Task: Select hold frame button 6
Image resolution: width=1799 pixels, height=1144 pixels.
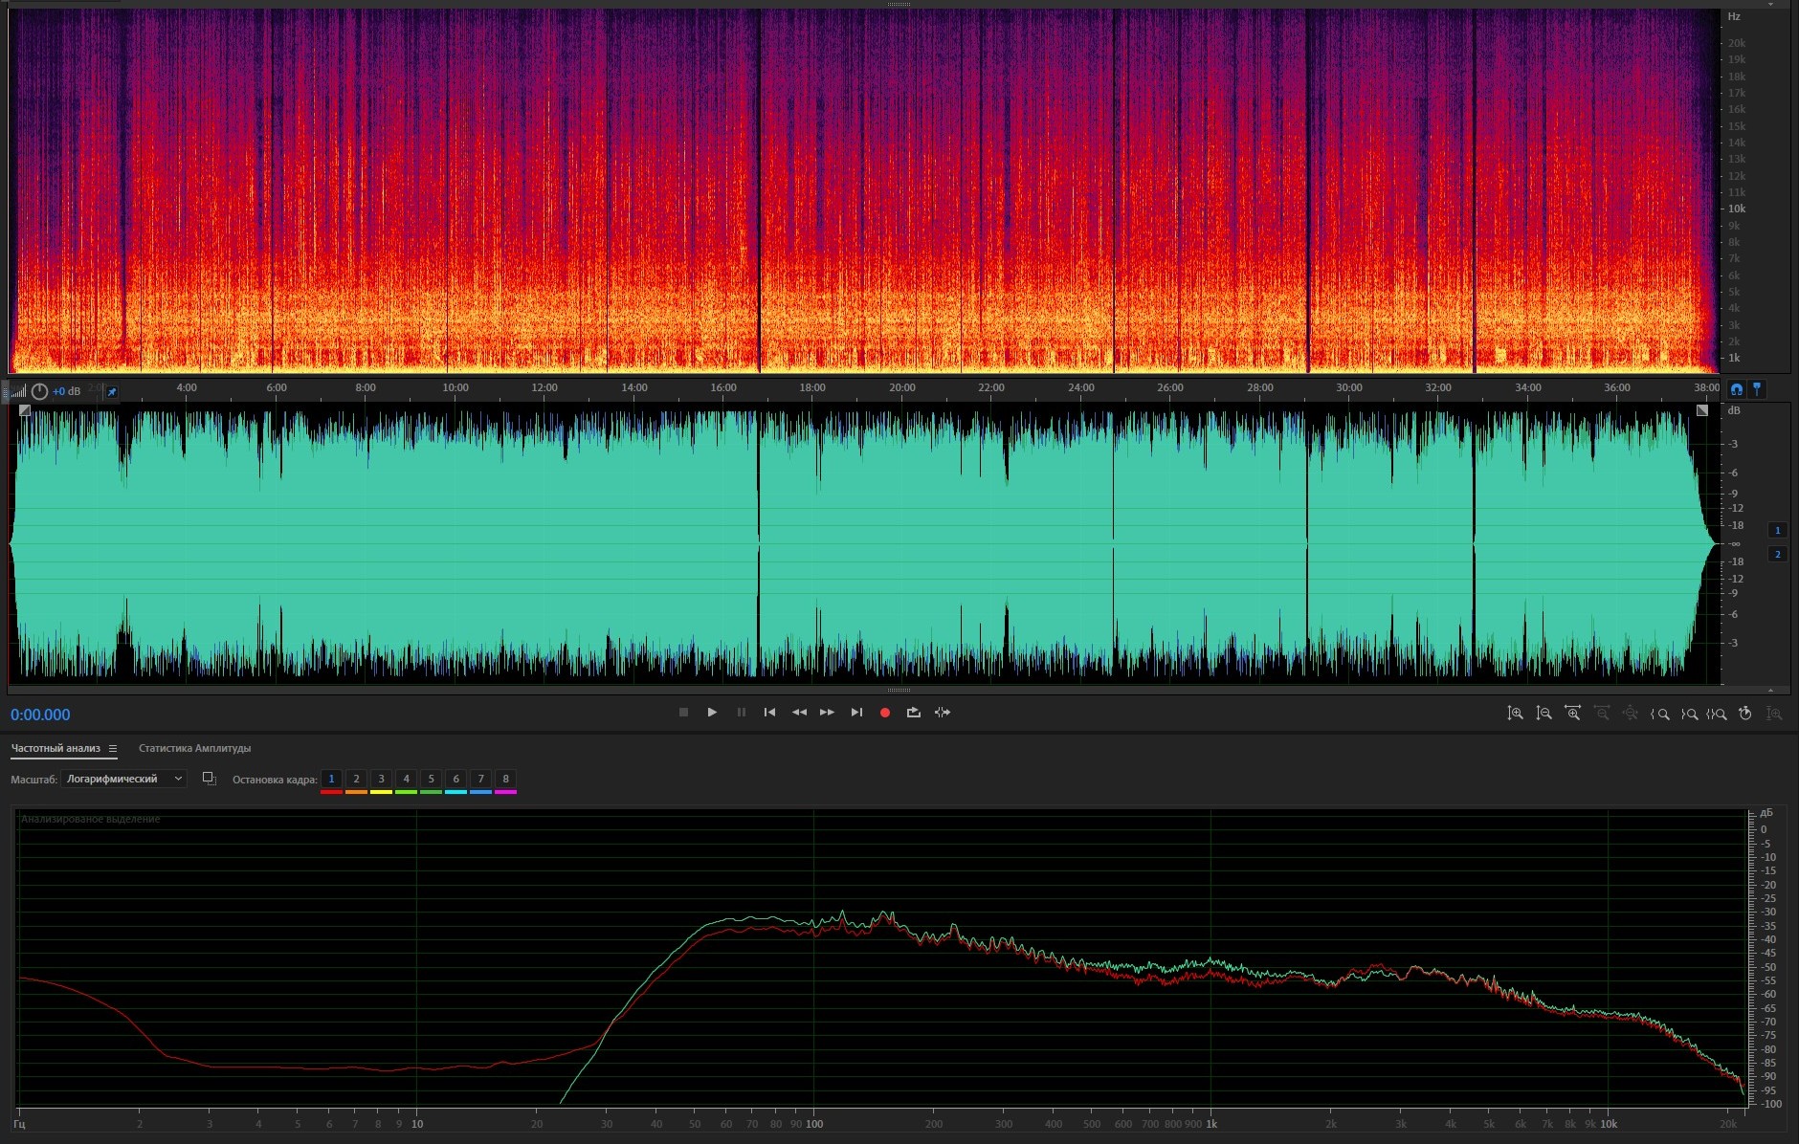Action: point(455,779)
